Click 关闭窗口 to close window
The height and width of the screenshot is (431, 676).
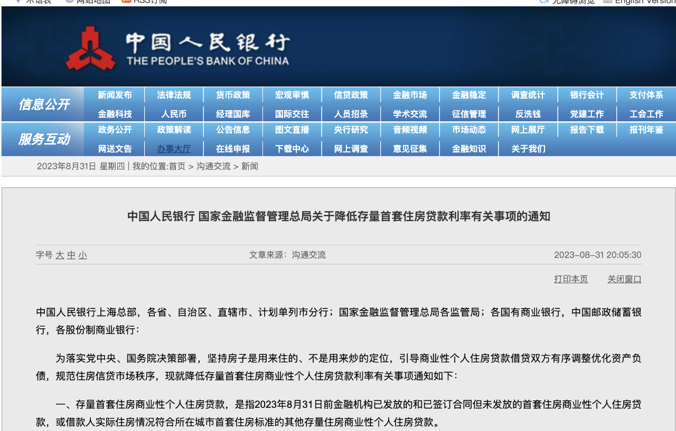click(x=624, y=279)
